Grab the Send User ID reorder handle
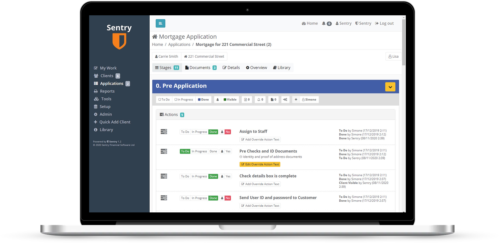Screen dimensions: 499x243 164,198
